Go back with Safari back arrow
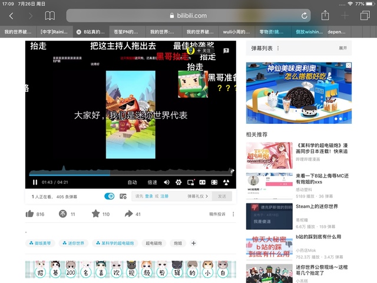The width and height of the screenshot is (377, 283). [11, 16]
